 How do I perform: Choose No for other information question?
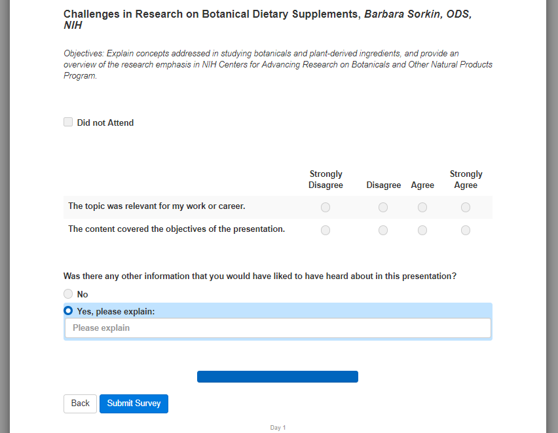[68, 294]
